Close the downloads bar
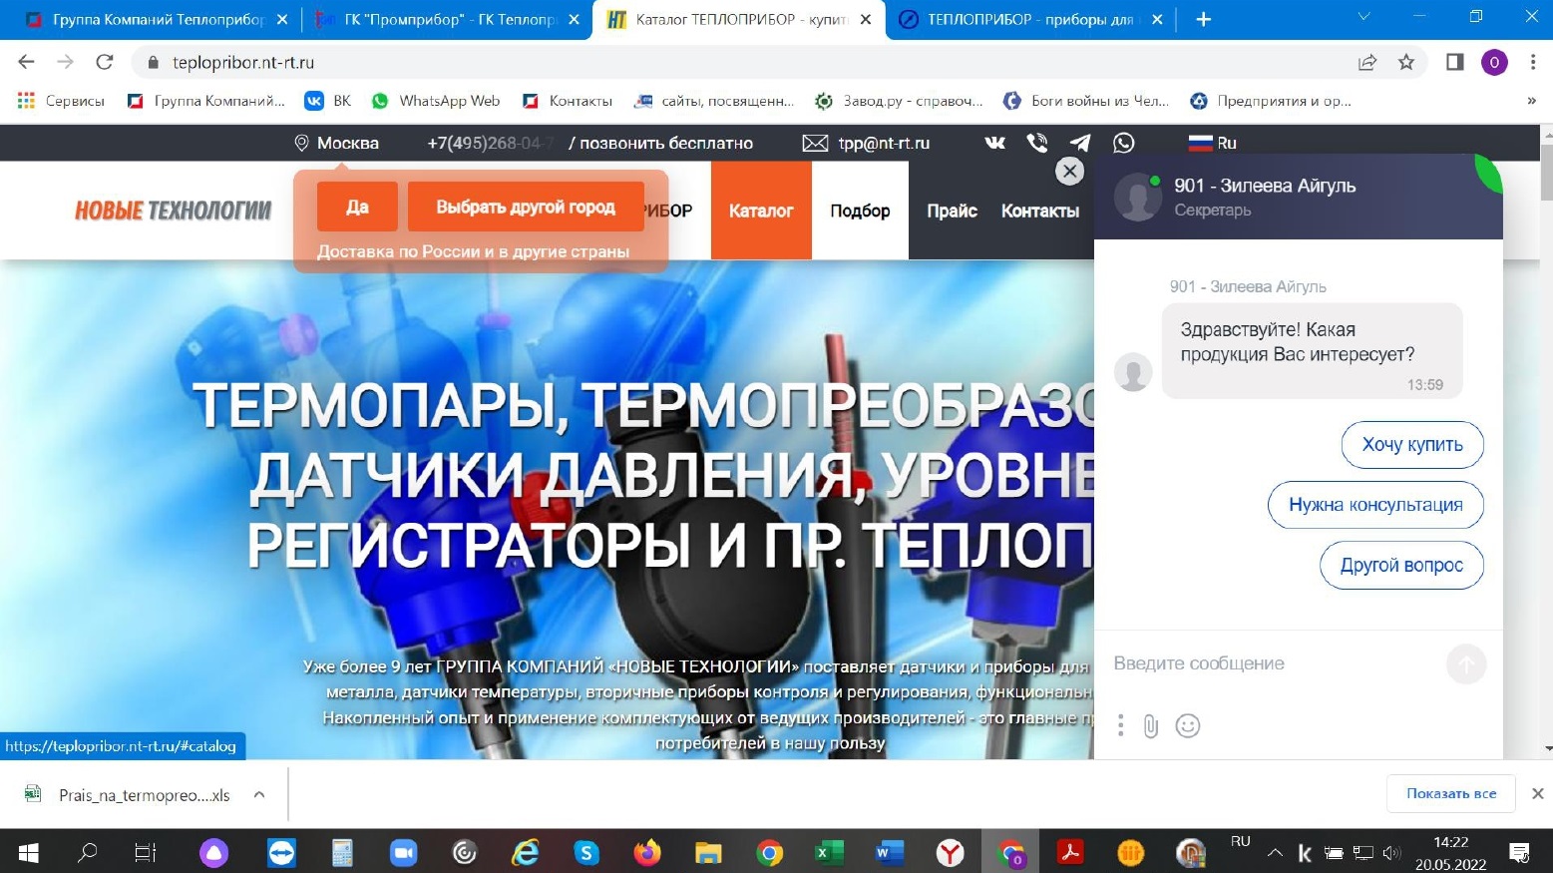The width and height of the screenshot is (1553, 873). click(1537, 794)
